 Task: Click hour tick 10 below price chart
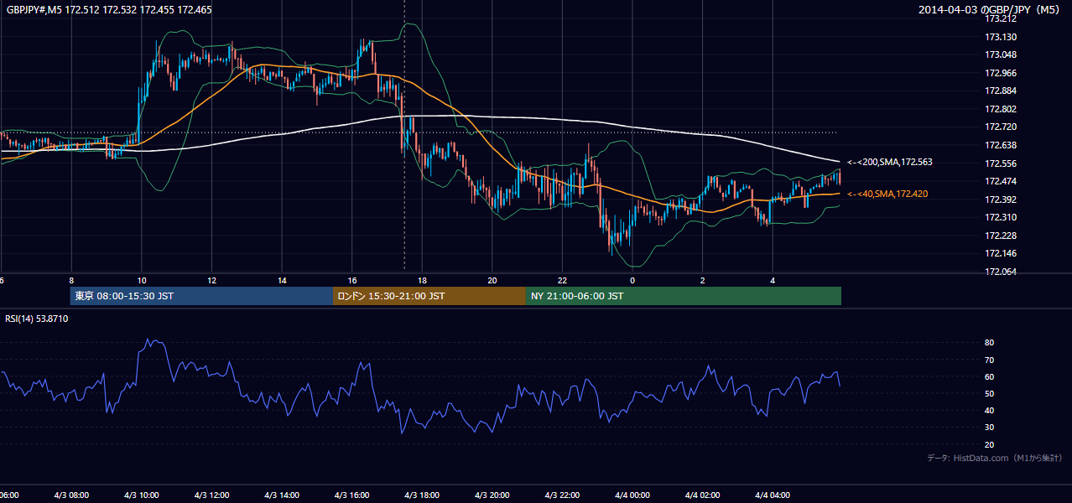141,280
